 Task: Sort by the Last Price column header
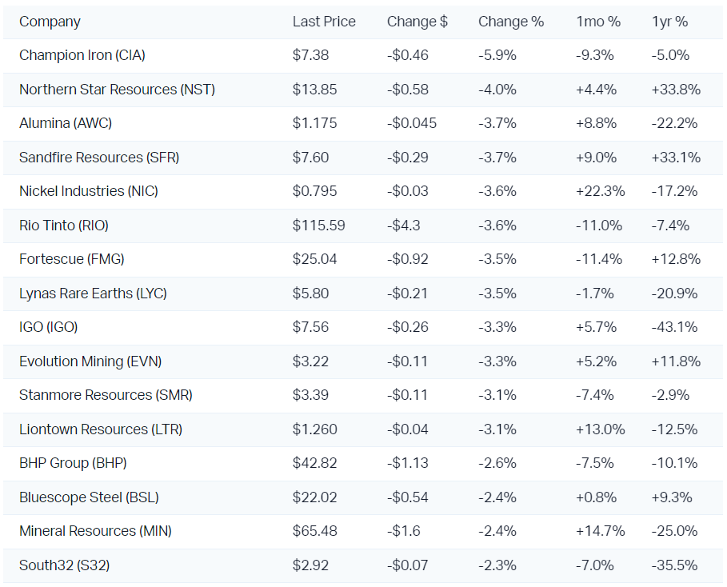pos(324,22)
